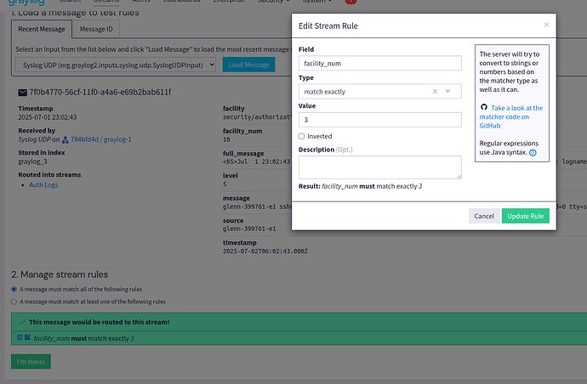
Task: Click the checkmark icon in routed banner
Action: coord(22,322)
